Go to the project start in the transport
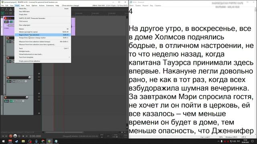Viewport: 257px width, 144px height. [3, 136]
